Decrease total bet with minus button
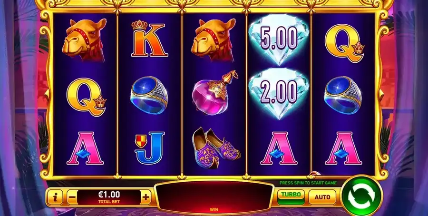Screen dimensions: 428x216 (71, 197)
